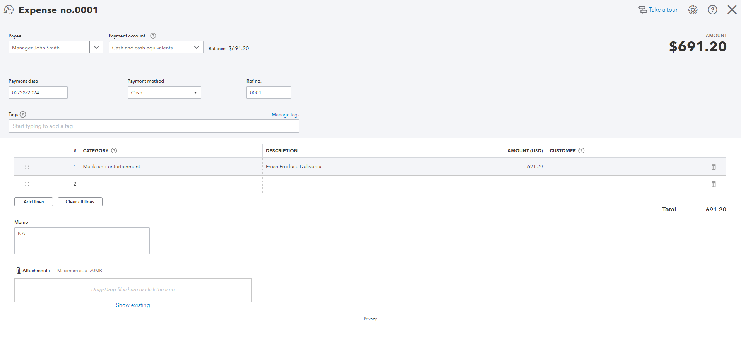Click the Add lines button

pos(34,202)
